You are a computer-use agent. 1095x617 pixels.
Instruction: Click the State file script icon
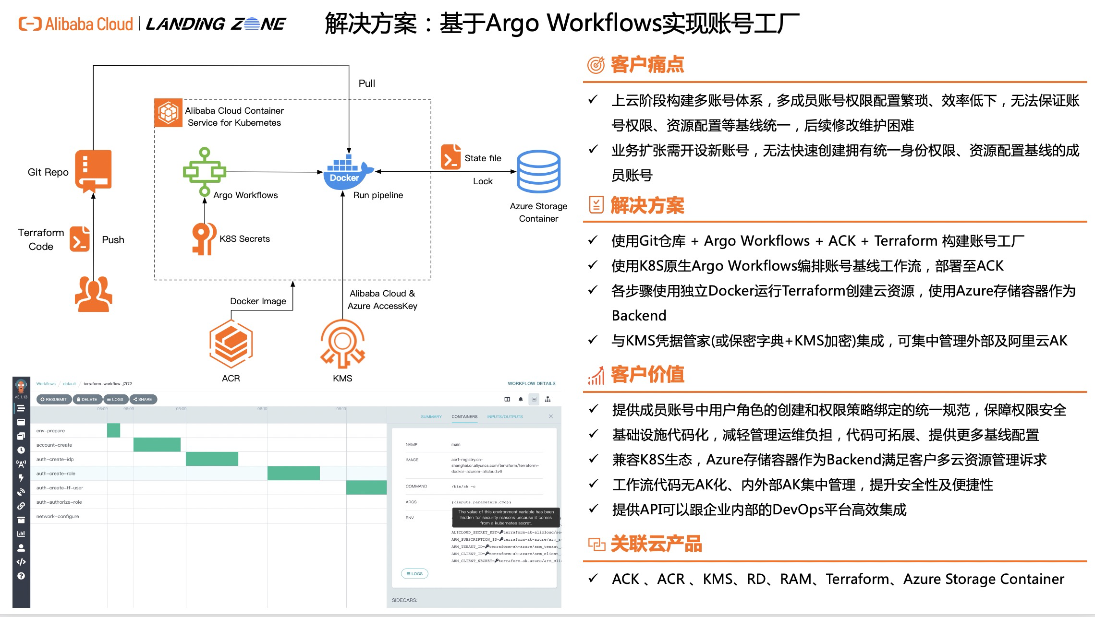[x=450, y=157]
